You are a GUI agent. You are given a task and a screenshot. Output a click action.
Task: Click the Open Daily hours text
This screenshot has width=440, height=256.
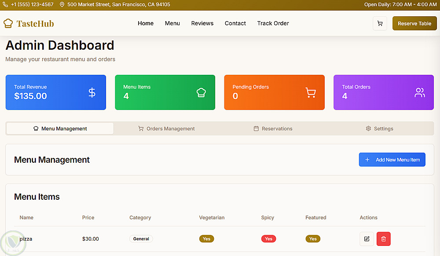click(400, 4)
